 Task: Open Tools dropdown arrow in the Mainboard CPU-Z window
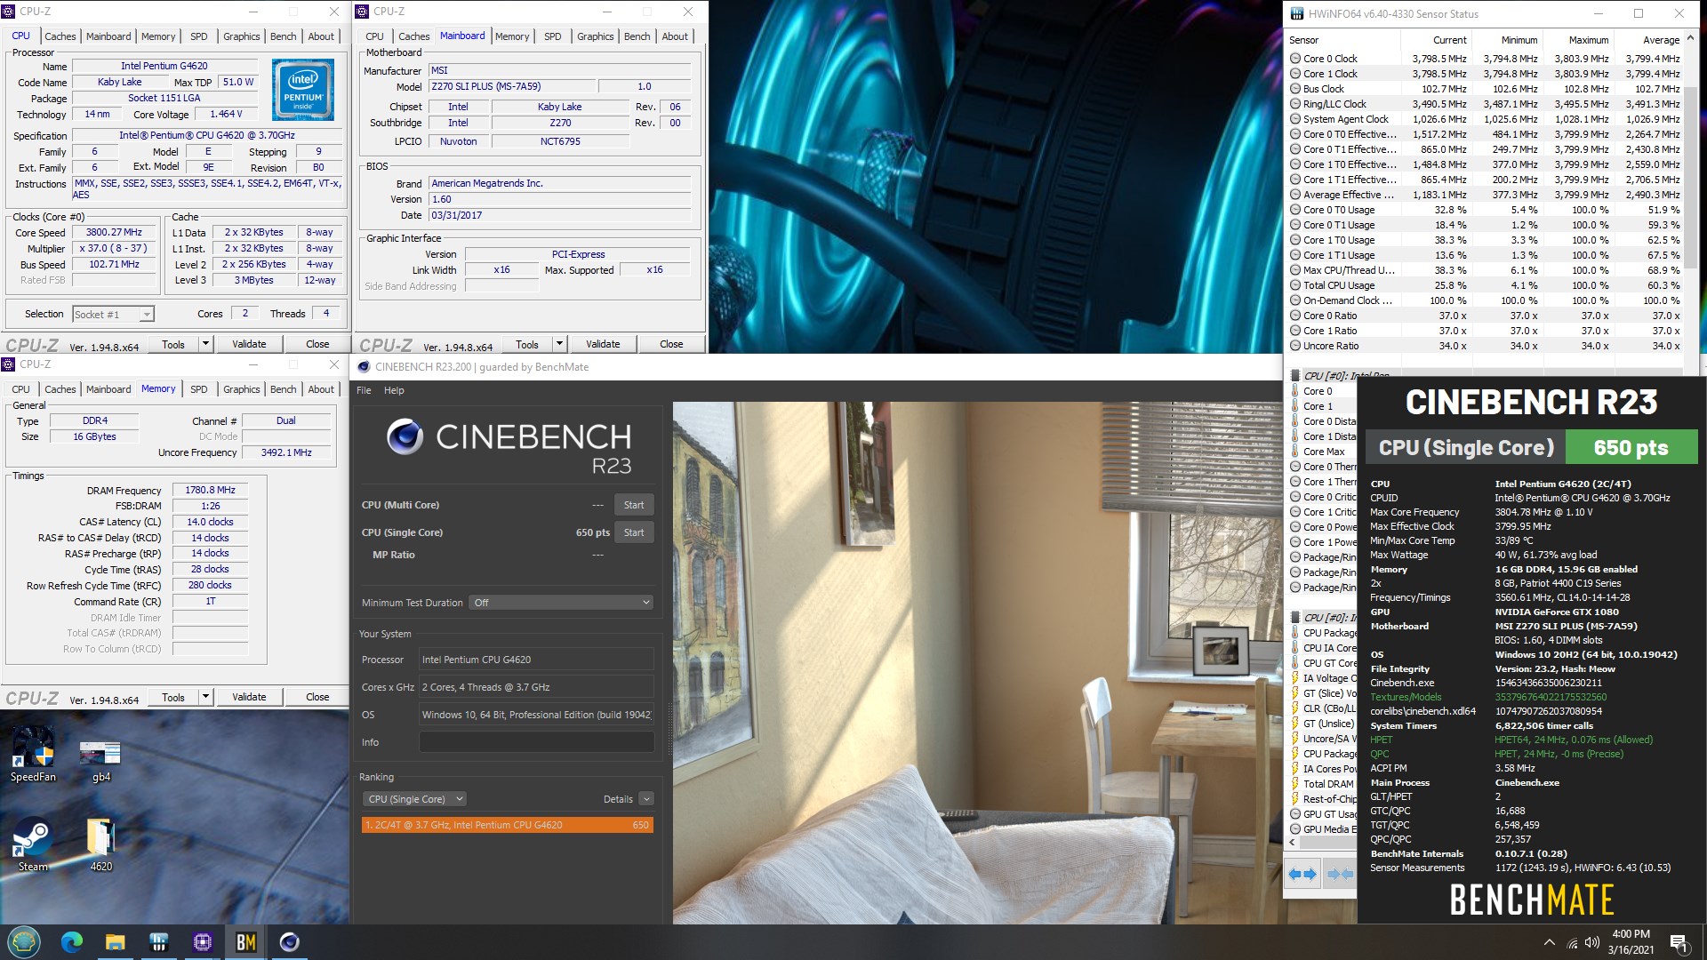[559, 344]
